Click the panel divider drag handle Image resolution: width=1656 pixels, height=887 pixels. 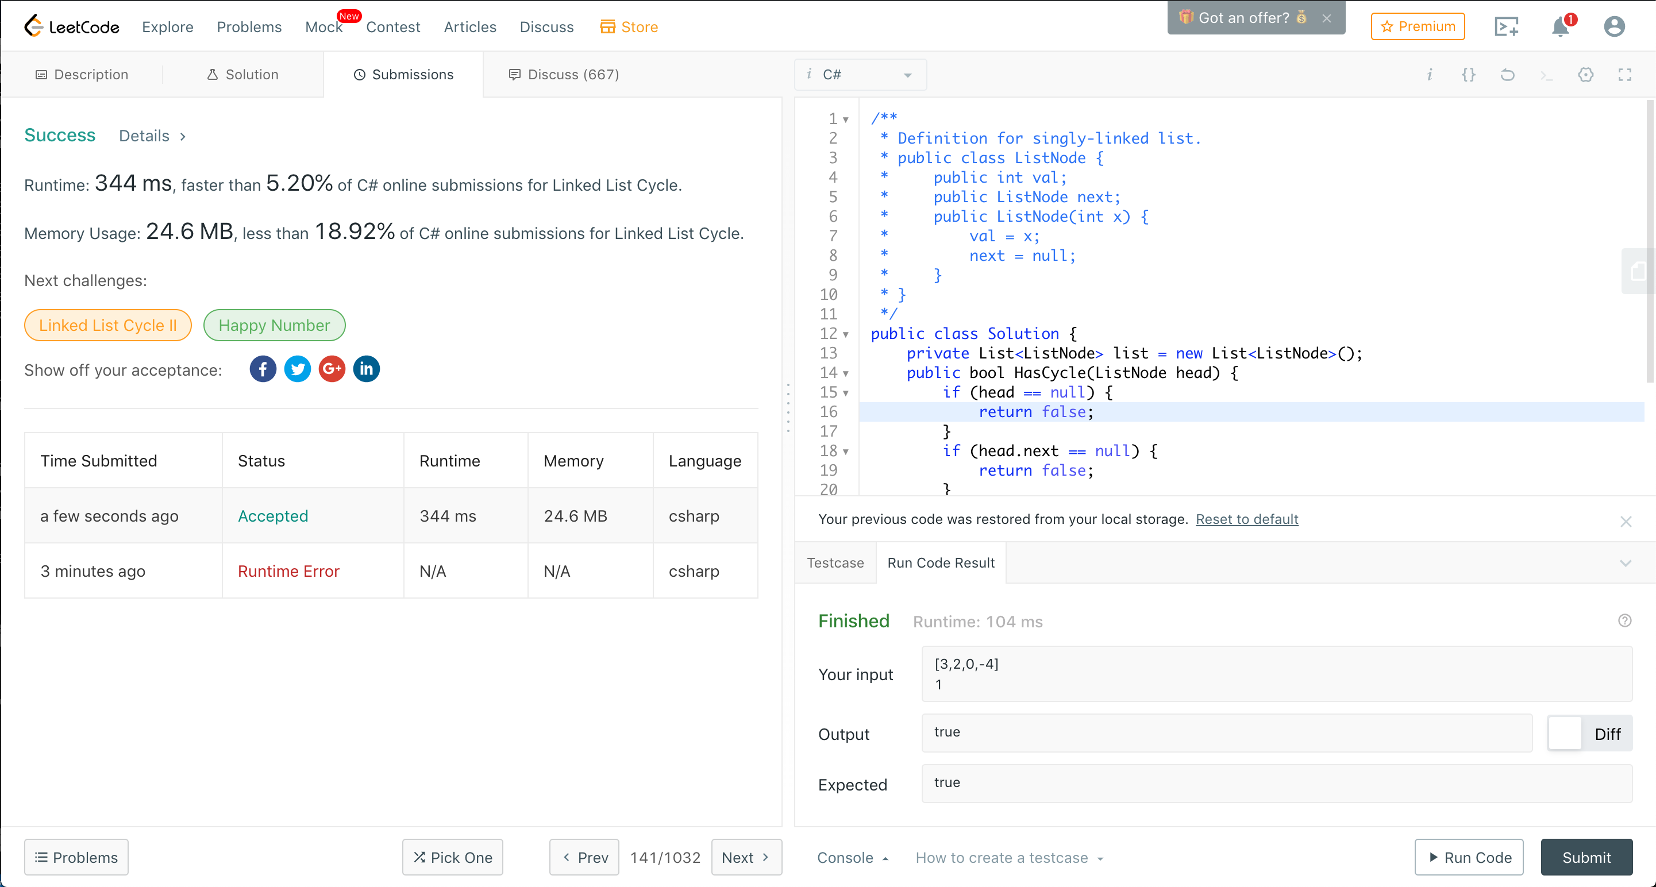(788, 407)
